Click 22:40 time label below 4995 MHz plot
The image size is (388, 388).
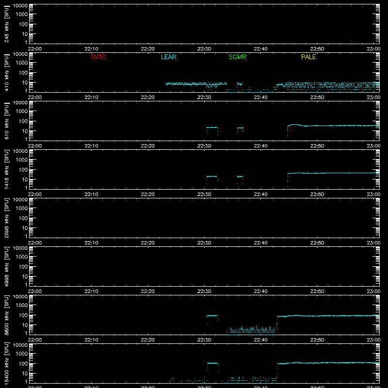tap(260, 291)
